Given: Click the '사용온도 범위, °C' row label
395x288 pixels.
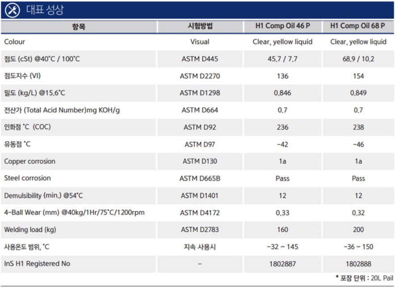Looking at the screenshot, I should click(26, 247).
